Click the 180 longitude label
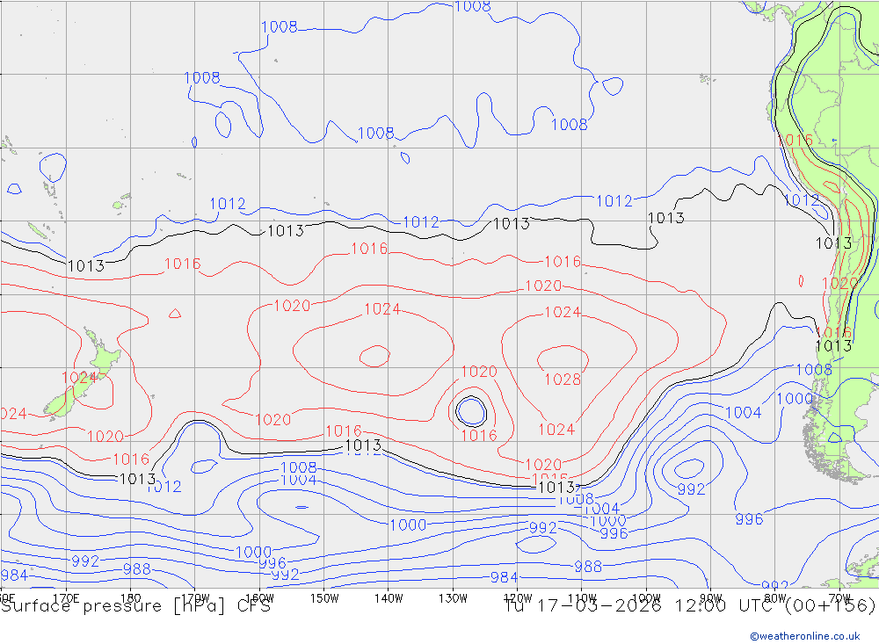Viewport: 879px width, 644px height. tap(131, 598)
